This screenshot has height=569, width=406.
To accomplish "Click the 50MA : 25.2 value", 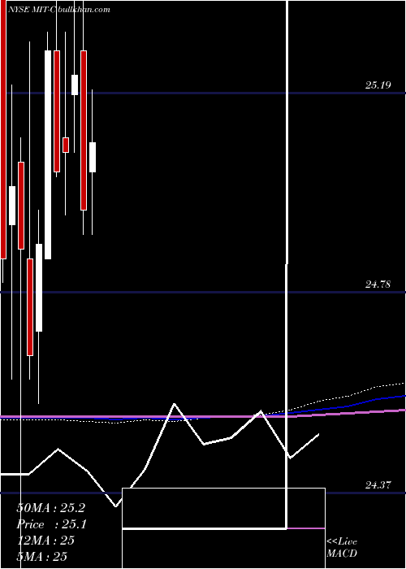I will click(x=50, y=508).
